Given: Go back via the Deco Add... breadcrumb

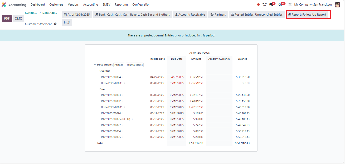Looking at the screenshot, I should [x=50, y=13].
